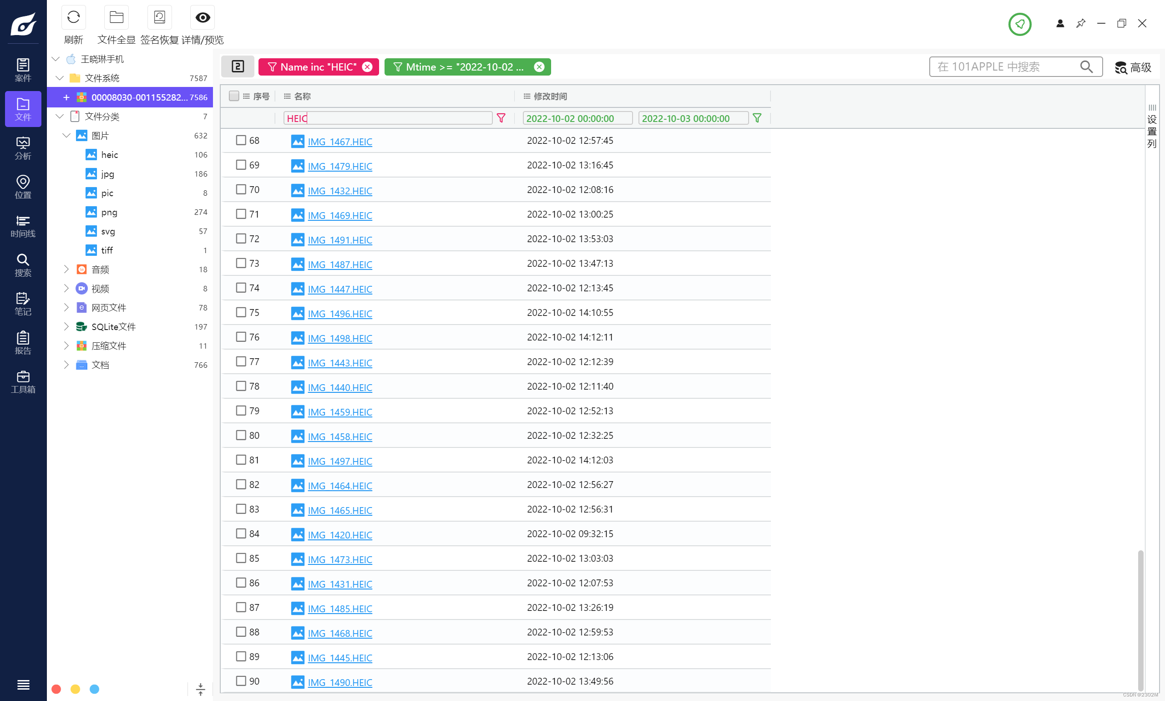This screenshot has width=1165, height=701.
Task: Click the refresh (刷新) toolbar icon
Action: [x=73, y=18]
